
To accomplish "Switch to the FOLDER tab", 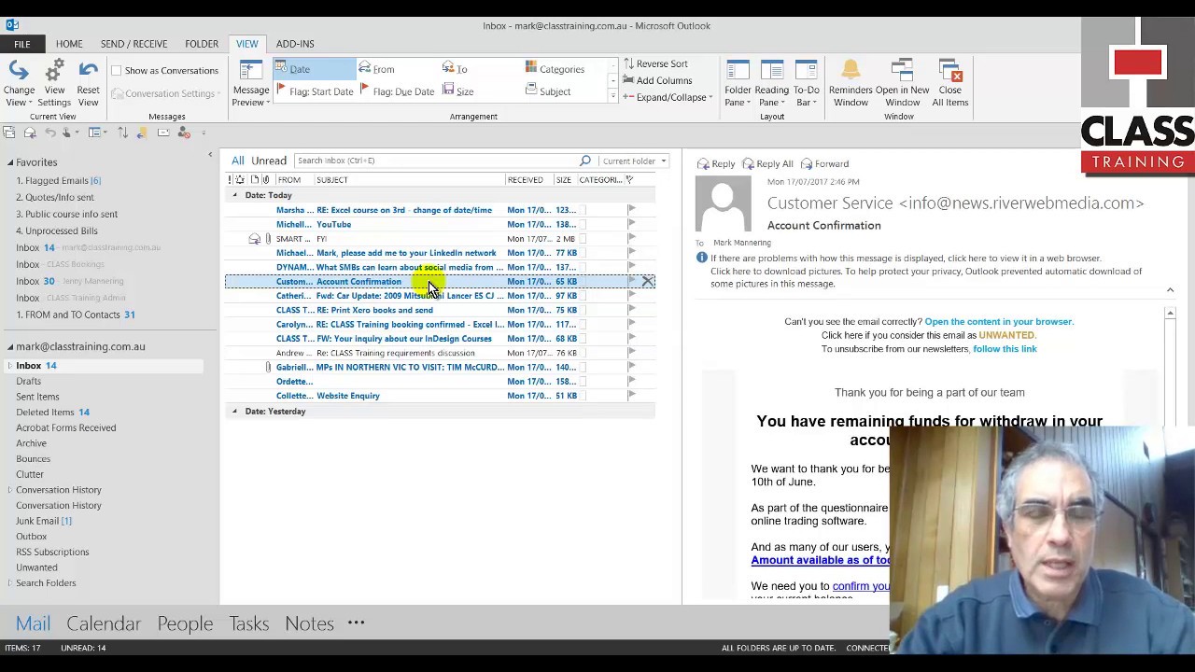I will tap(202, 44).
